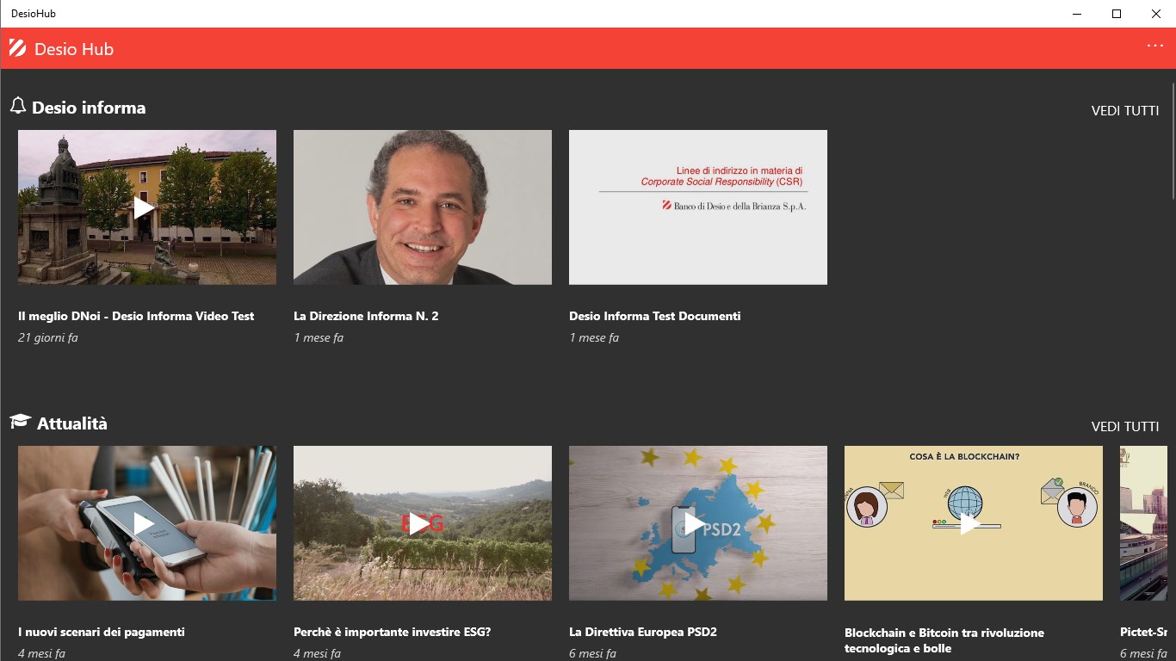Open the partially visible Pictet thumbnail
This screenshot has width=1176, height=661.
1143,523
